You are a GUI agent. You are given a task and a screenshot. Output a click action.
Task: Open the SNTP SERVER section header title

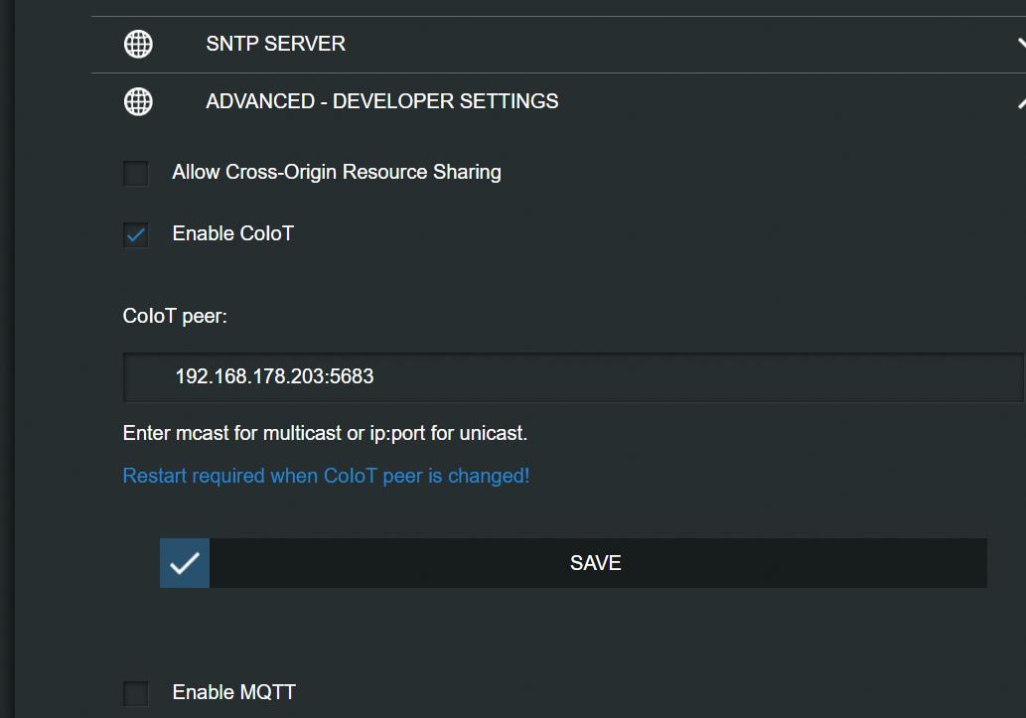[275, 45]
